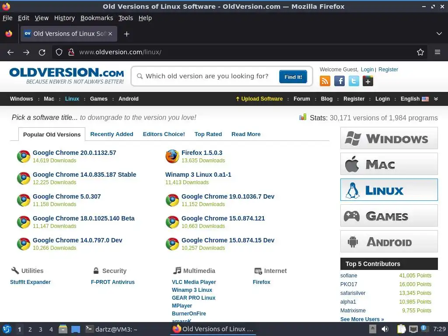
Task: Click the Chrome icon beside Chrome 15.0.874.121
Action: [x=172, y=222]
